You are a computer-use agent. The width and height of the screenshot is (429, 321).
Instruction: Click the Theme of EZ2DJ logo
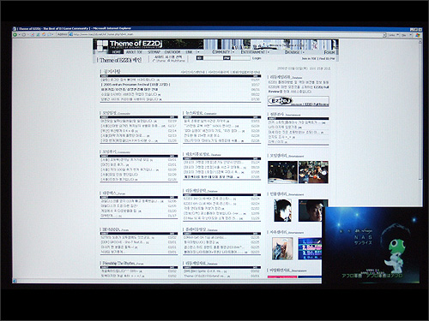[130, 45]
